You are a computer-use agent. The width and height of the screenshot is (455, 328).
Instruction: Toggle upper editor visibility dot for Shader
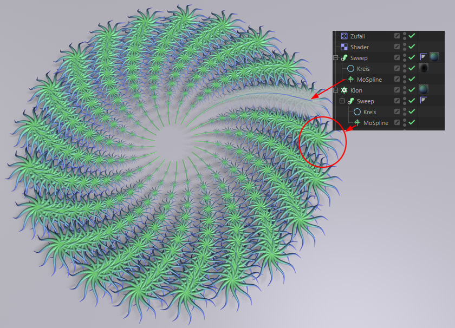coord(405,45)
